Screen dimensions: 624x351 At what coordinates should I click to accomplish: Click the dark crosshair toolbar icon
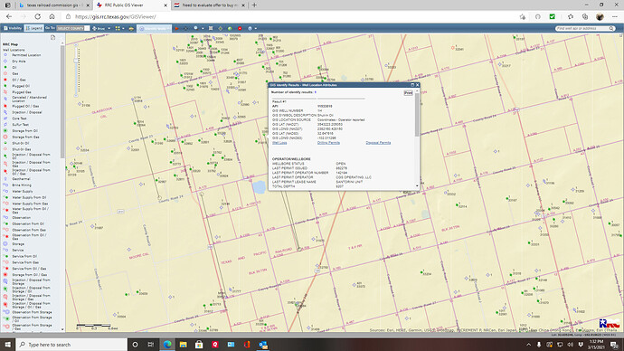coord(185,28)
